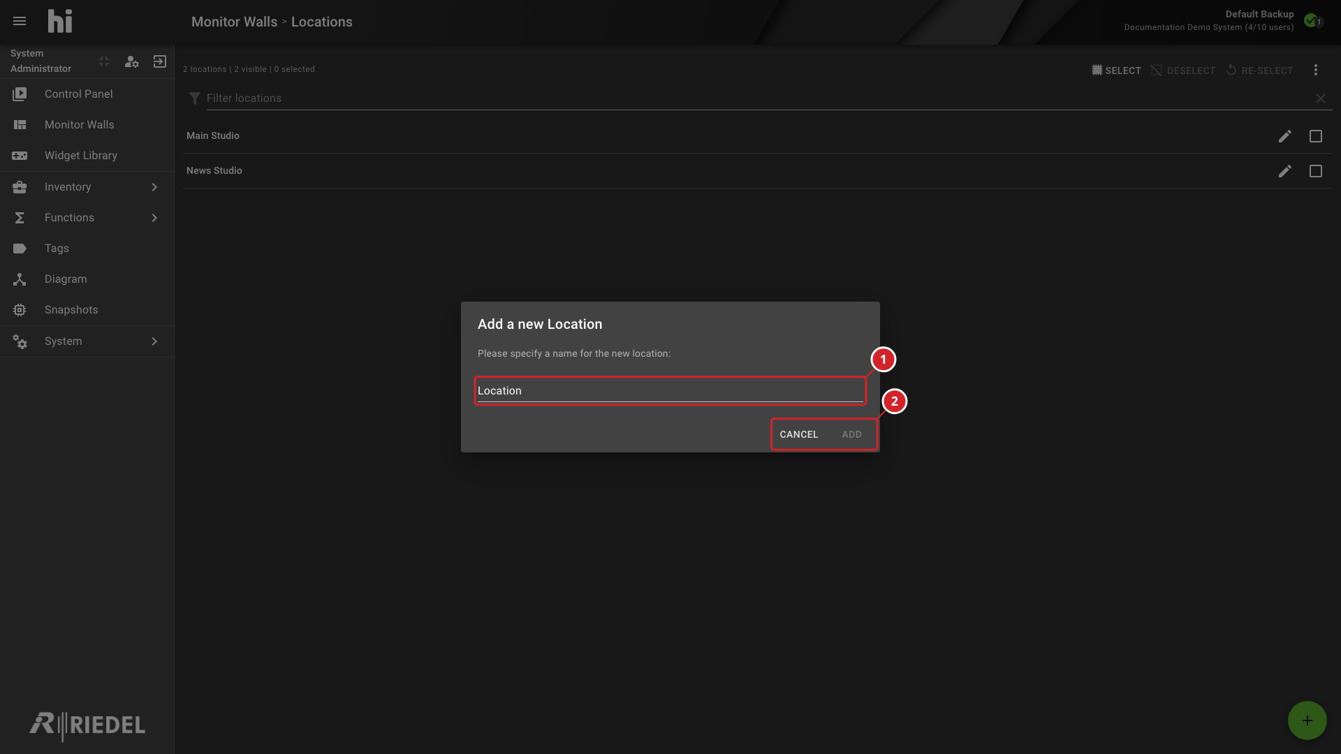The image size is (1341, 754).
Task: Edit Main Studio with pencil icon
Action: pyautogui.click(x=1284, y=136)
